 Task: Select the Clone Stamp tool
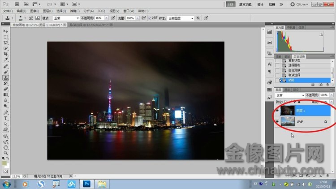(5, 77)
